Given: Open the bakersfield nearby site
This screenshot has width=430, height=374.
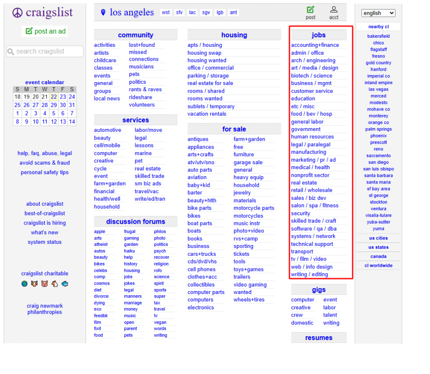Looking at the screenshot, I should point(378,36).
